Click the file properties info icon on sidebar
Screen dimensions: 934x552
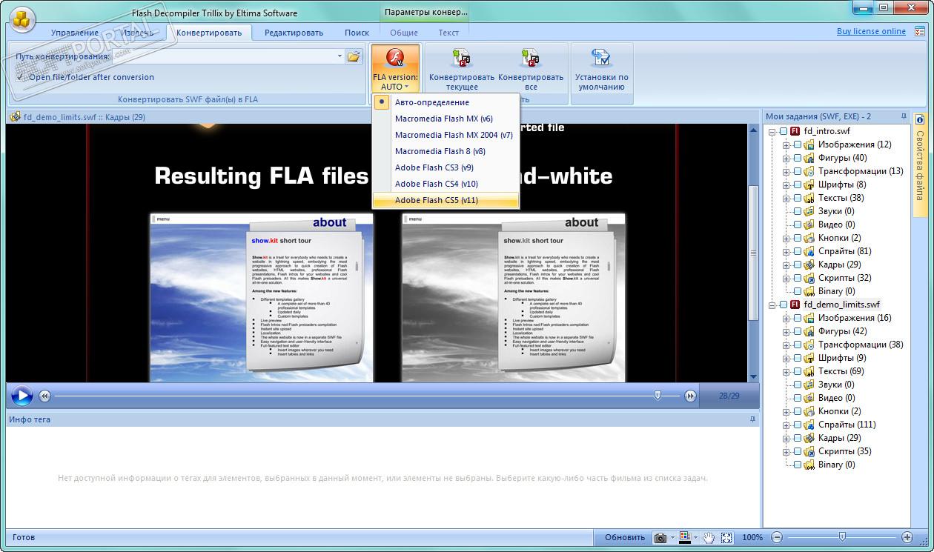coord(920,120)
